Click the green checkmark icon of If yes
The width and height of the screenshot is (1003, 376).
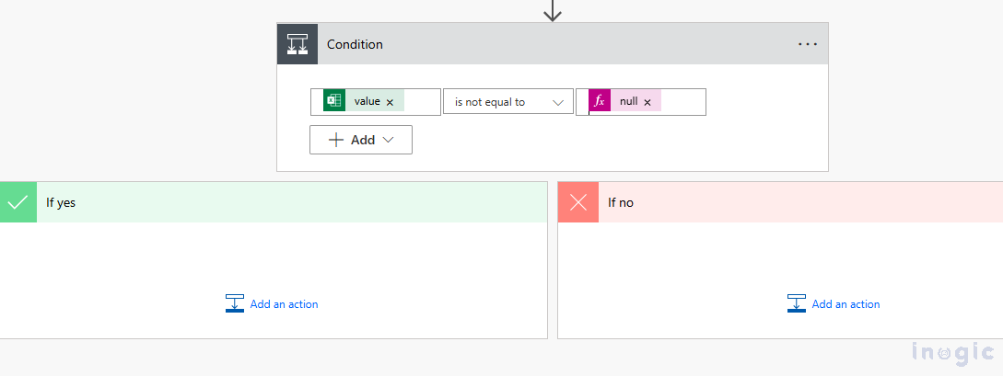click(x=18, y=202)
